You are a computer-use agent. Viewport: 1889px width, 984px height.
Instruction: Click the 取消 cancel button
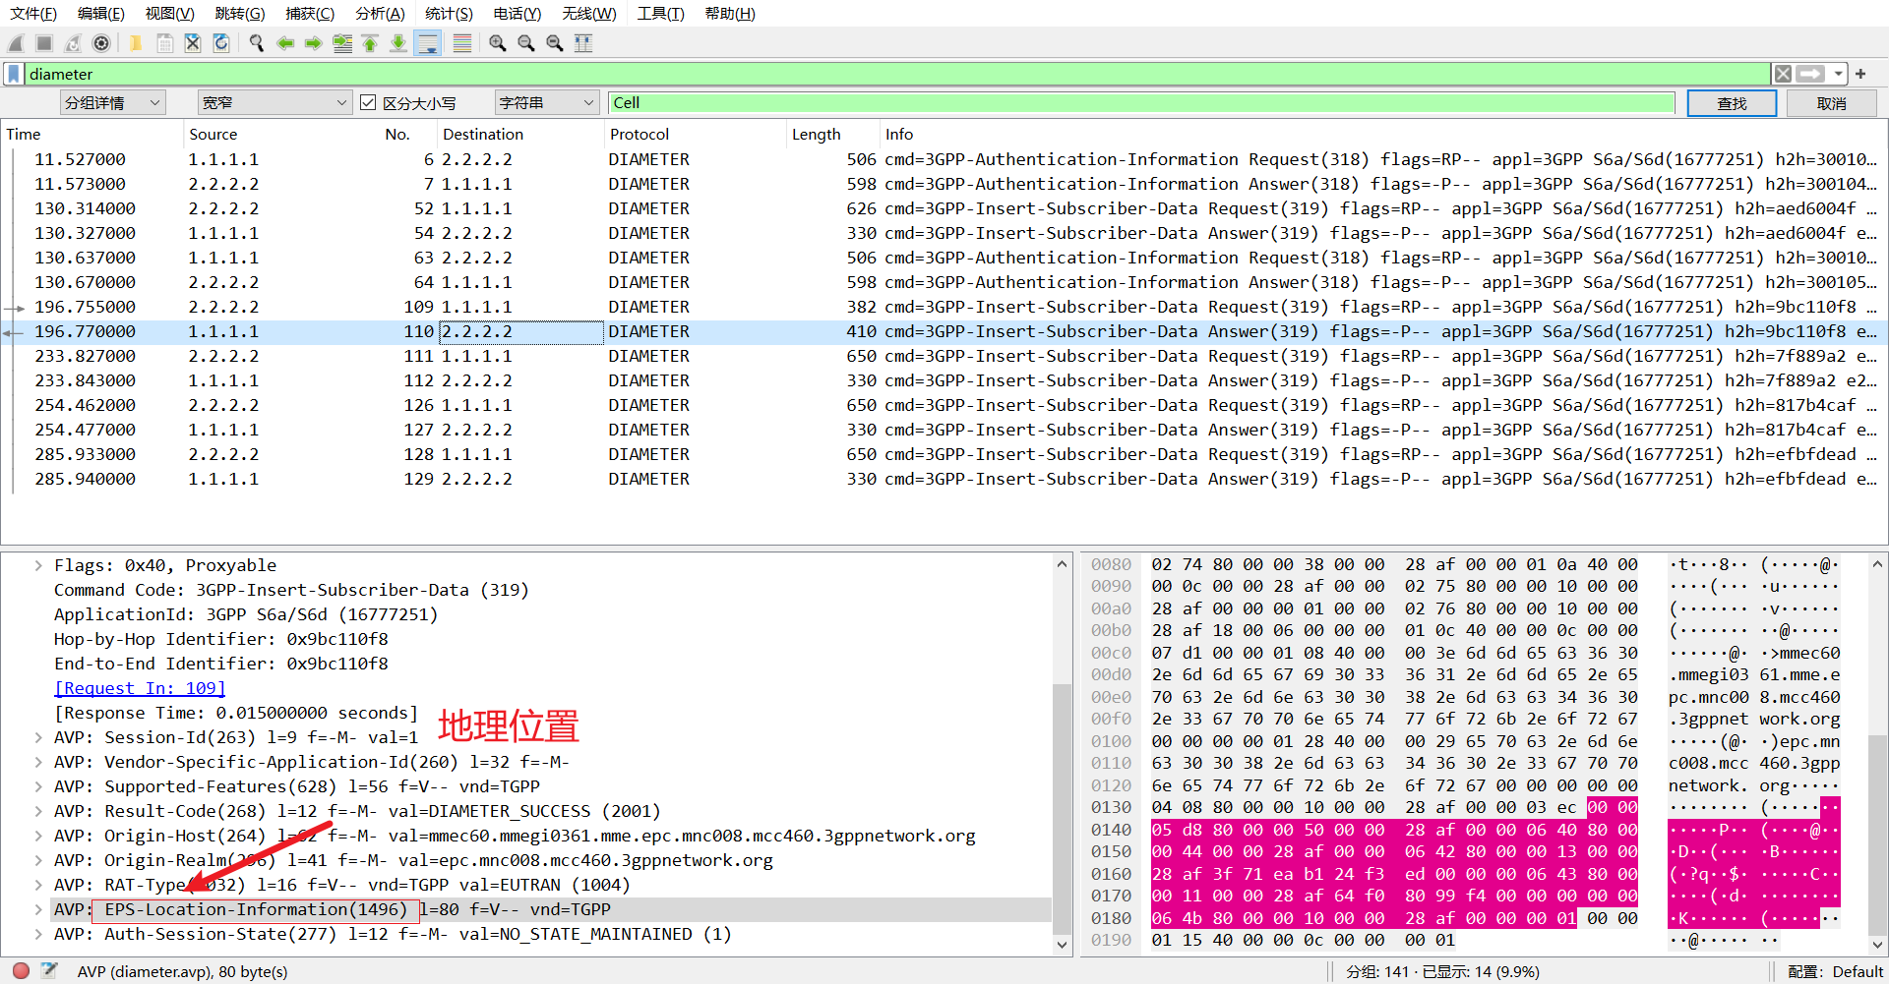(1831, 103)
